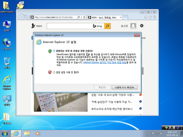This screenshot has width=183, height=137.
Task: Refresh the page with the reload icon
Action: 84,17
